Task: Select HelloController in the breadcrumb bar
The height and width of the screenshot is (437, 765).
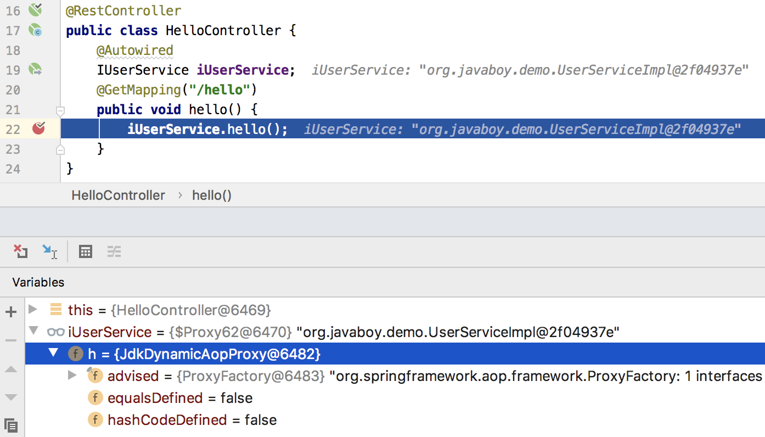Action: pos(118,195)
